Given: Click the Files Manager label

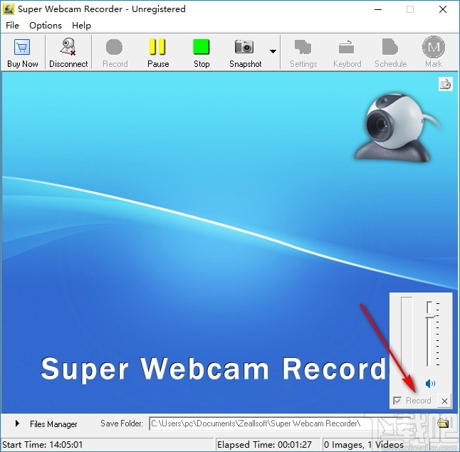Looking at the screenshot, I should point(53,424).
